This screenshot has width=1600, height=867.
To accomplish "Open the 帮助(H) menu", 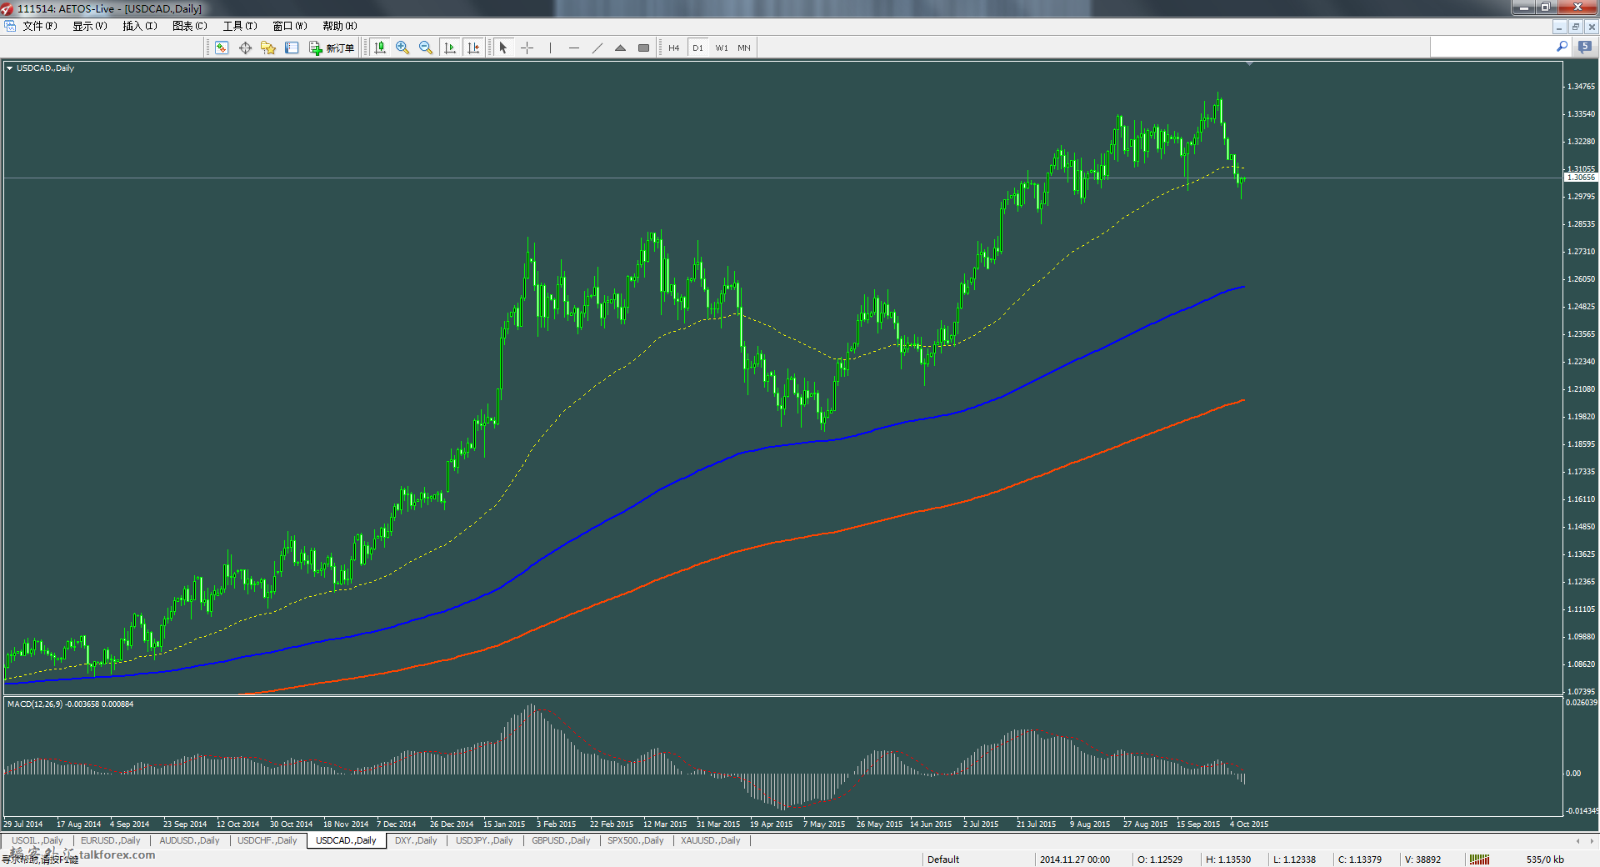I will (x=340, y=26).
